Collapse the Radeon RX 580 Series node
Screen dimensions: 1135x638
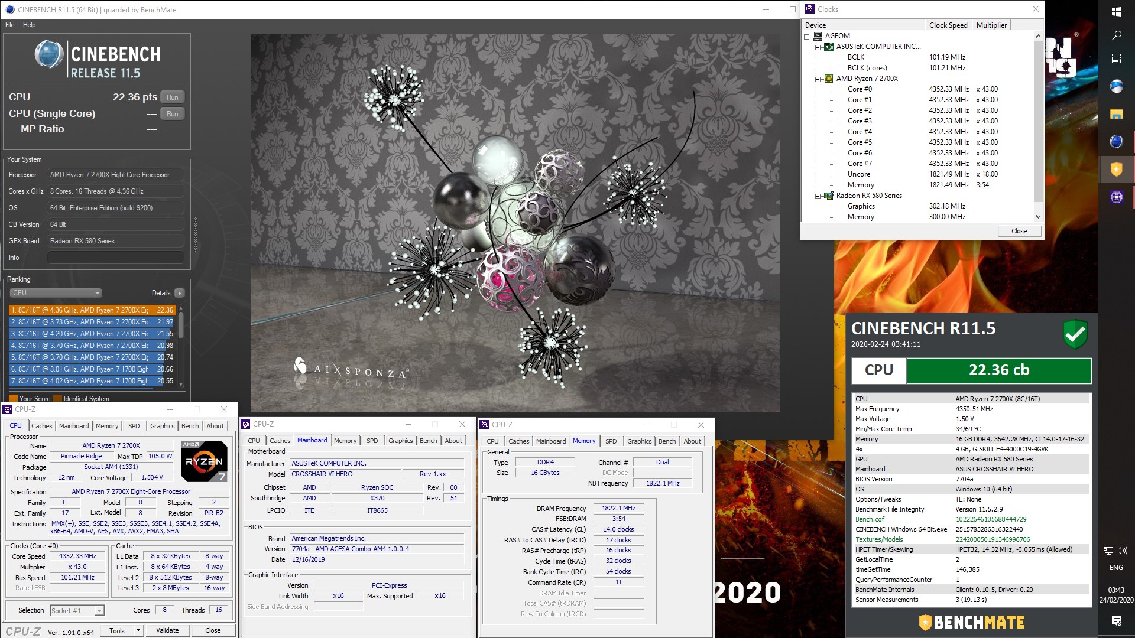click(x=818, y=196)
